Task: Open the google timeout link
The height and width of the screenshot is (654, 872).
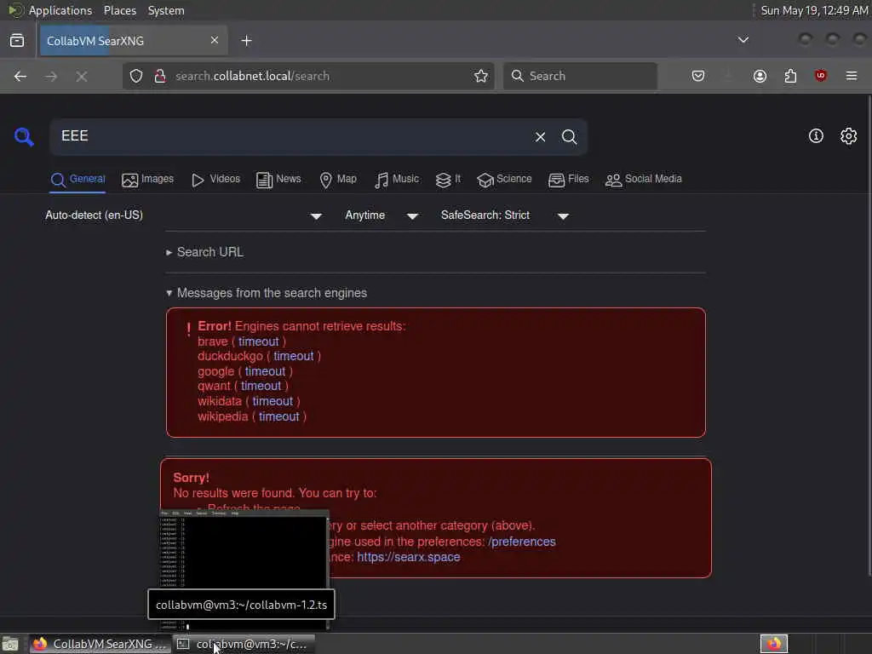Action: [266, 371]
